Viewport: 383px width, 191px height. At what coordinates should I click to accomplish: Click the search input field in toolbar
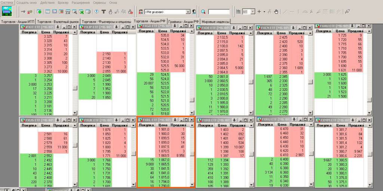(x=219, y=12)
